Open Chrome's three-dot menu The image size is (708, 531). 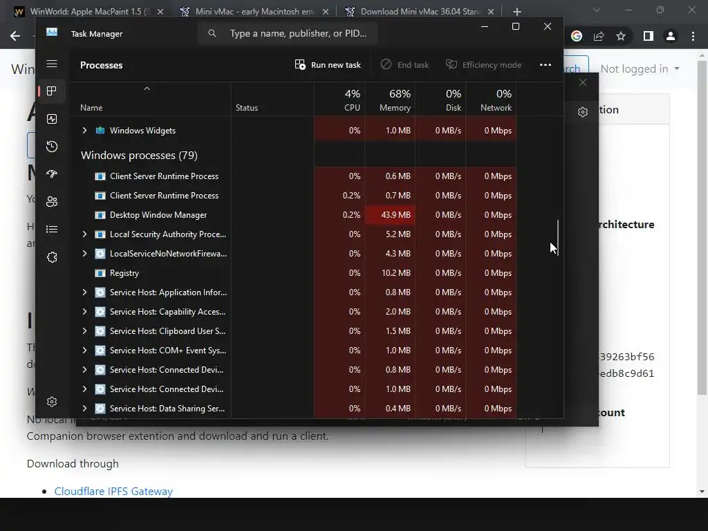[693, 36]
